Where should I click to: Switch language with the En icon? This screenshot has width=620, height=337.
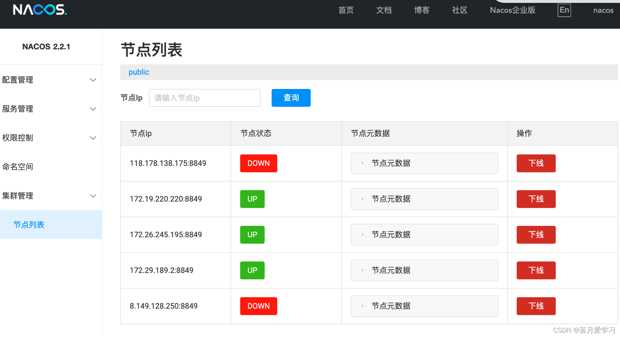[x=564, y=10]
